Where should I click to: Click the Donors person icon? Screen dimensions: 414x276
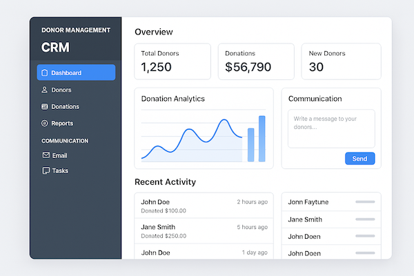(44, 90)
